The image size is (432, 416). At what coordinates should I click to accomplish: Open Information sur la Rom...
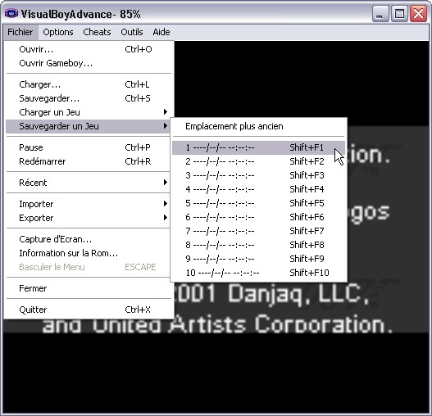(89, 253)
